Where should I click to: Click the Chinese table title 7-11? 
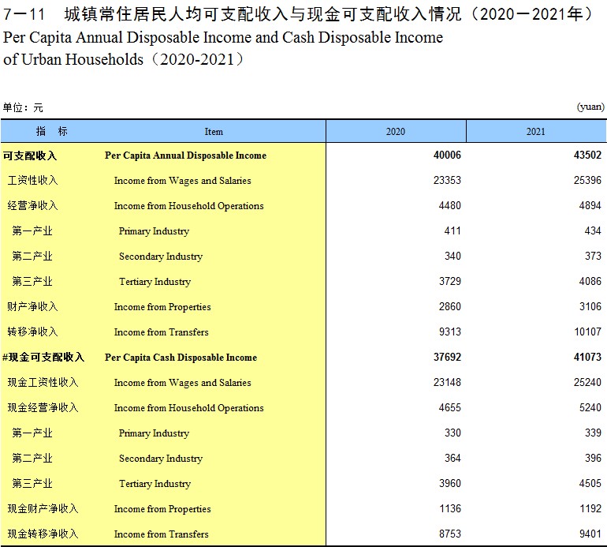tap(299, 14)
